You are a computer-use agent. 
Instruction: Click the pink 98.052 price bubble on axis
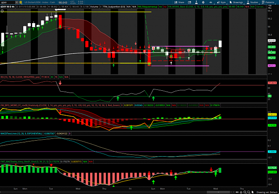click(272, 65)
